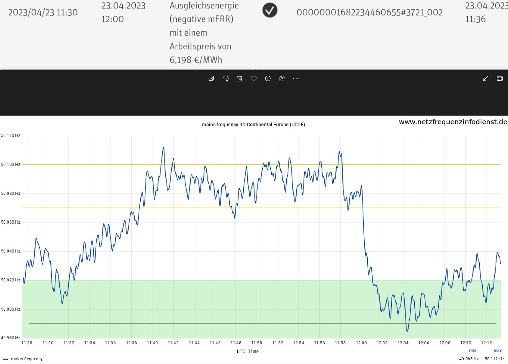The width and height of the screenshot is (508, 364).
Task: Click the order ID 0000001682234460655#3721_002
Action: point(369,12)
